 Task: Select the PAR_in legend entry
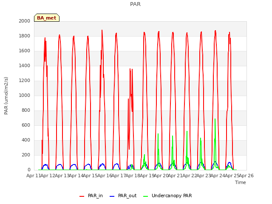click(x=91, y=195)
